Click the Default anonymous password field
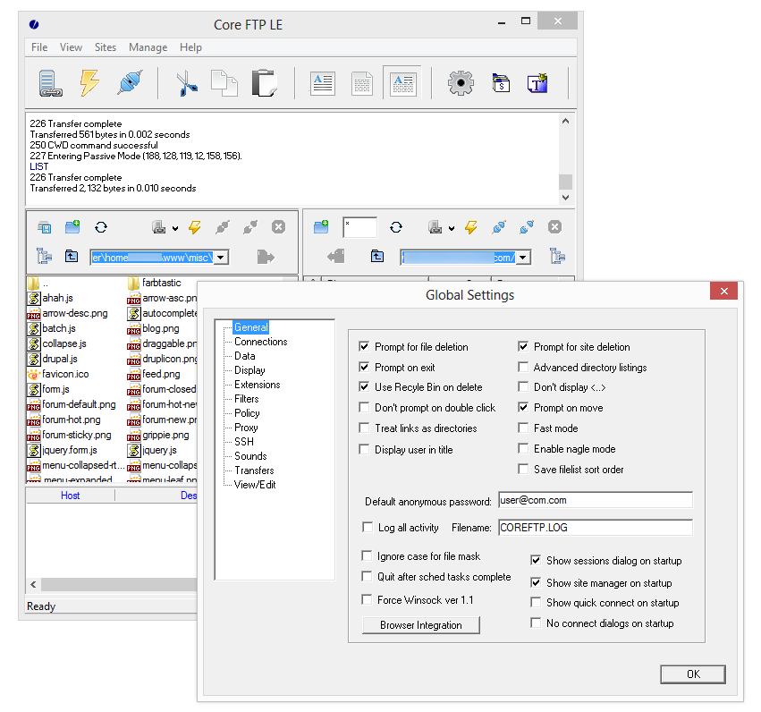Image resolution: width=761 pixels, height=712 pixels. (x=596, y=500)
